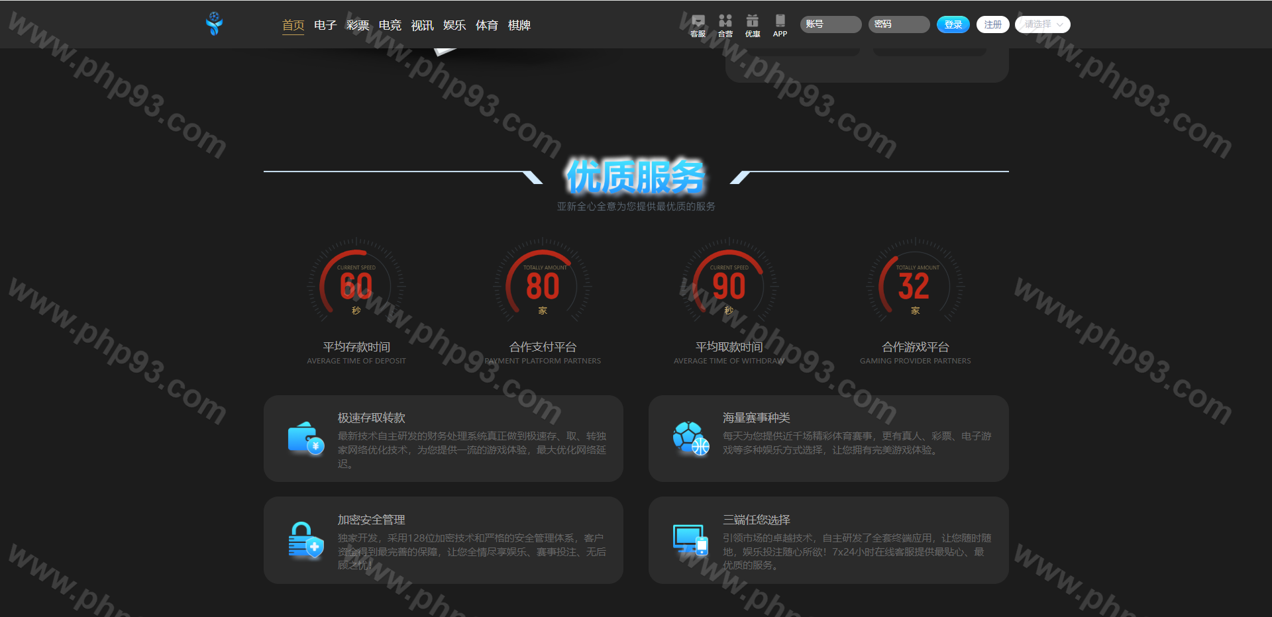Click the site logo in the header
The height and width of the screenshot is (617, 1272).
pyautogui.click(x=214, y=24)
